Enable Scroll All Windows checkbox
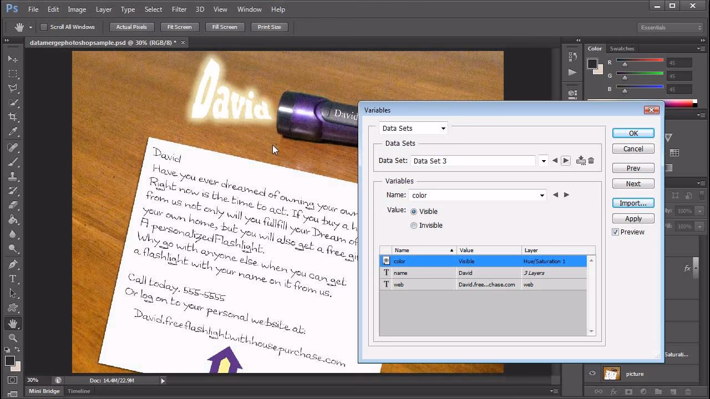The image size is (710, 399). pyautogui.click(x=44, y=27)
